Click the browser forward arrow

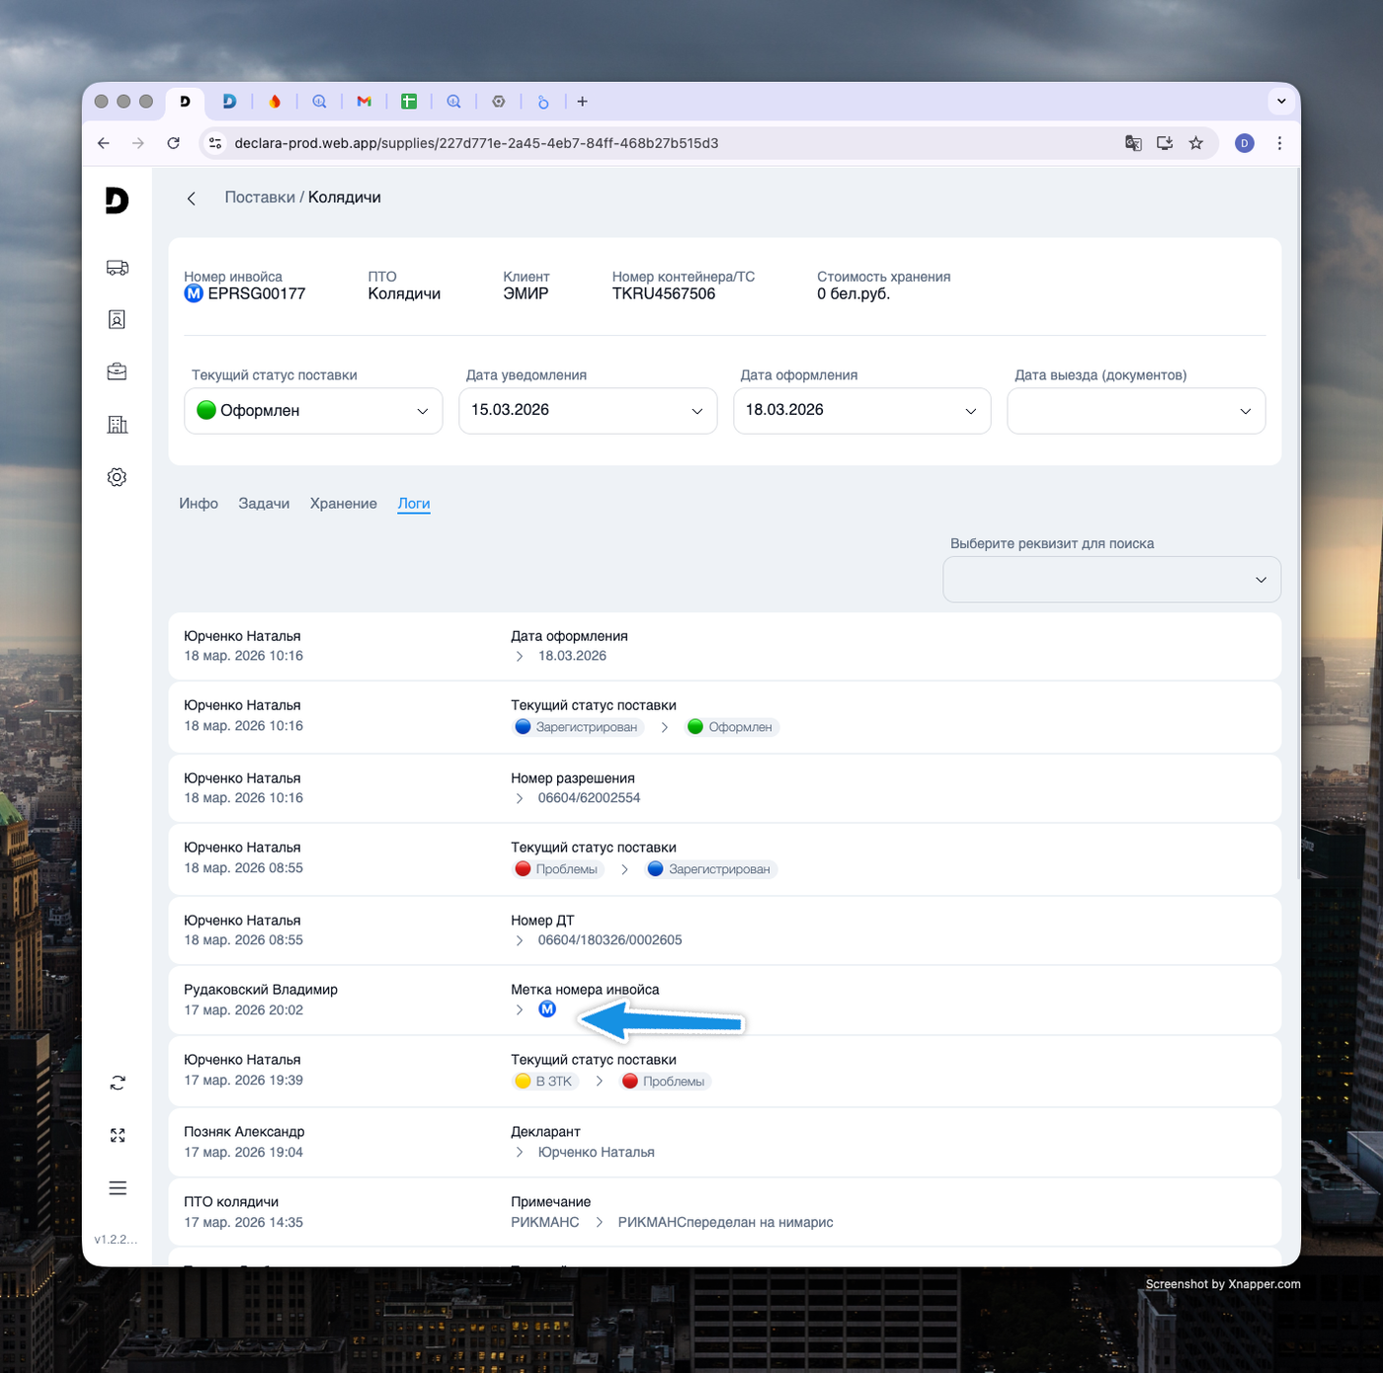[x=138, y=143]
